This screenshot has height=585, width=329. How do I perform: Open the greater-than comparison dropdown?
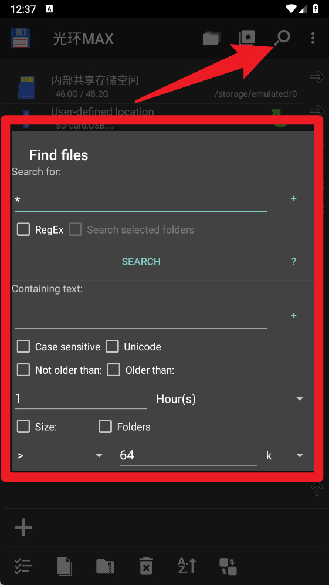click(60, 455)
